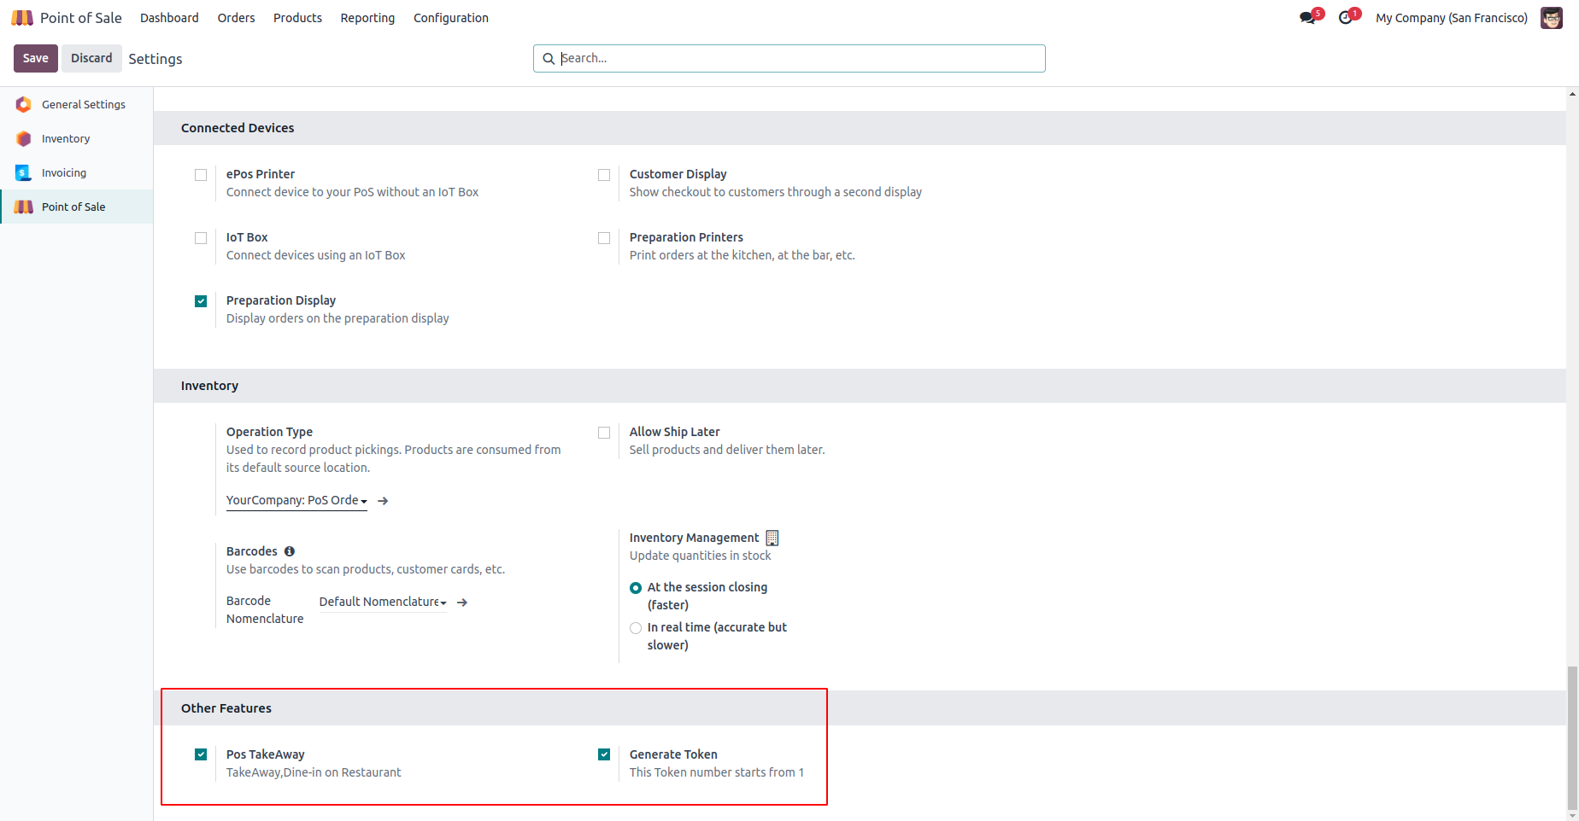This screenshot has height=821, width=1579.
Task: Open the Operation Type external link arrow
Action: click(383, 501)
